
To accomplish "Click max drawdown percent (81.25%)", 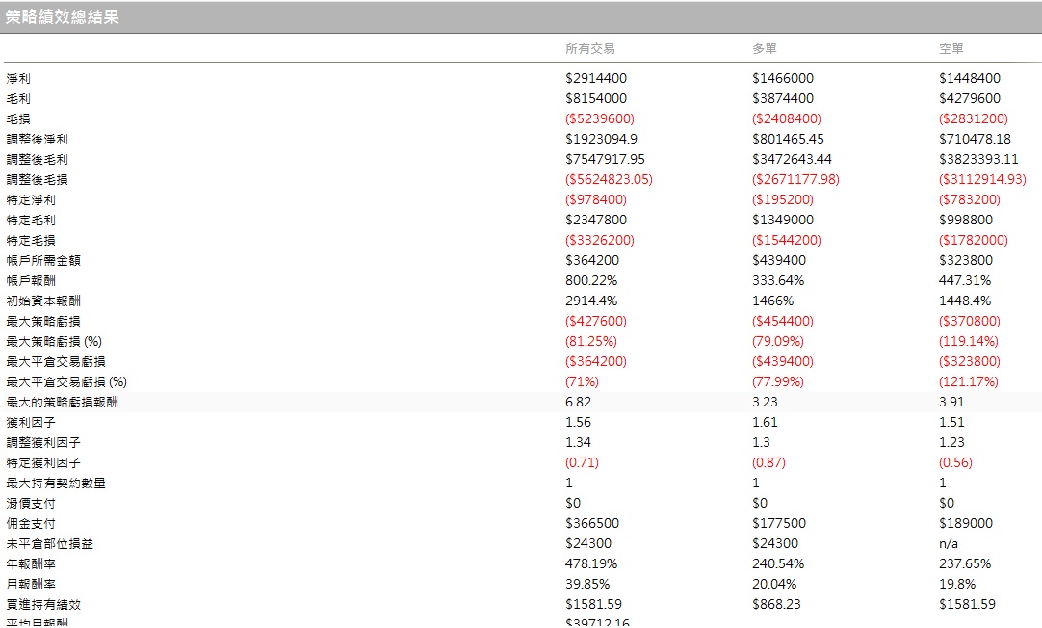I will pos(590,342).
